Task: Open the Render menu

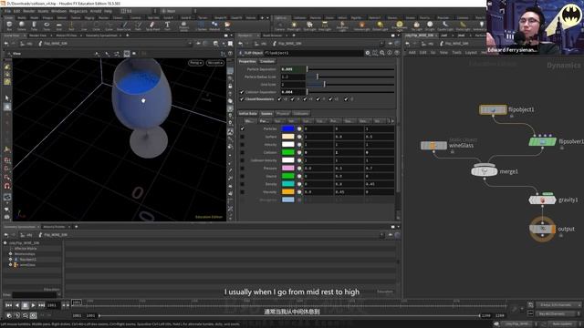Action: click(x=28, y=11)
